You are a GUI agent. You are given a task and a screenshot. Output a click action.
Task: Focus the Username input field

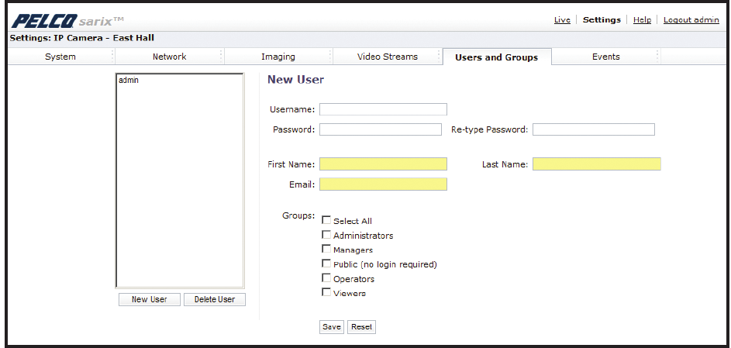[383, 109]
